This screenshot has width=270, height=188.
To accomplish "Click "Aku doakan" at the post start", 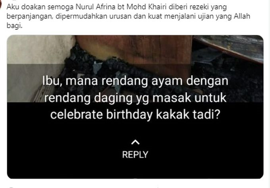I will click(22, 7).
